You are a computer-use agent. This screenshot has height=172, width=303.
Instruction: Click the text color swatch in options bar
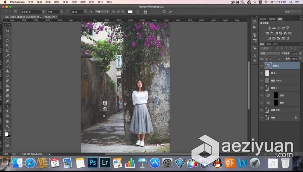[x=130, y=12]
